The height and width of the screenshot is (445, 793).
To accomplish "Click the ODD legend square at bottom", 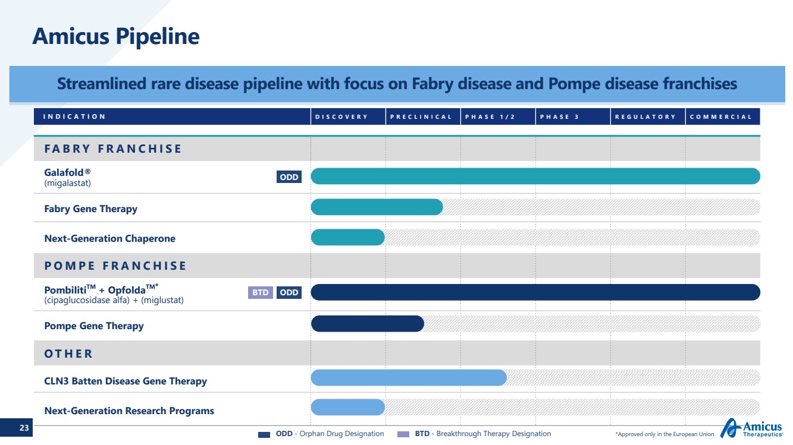I will pos(264,434).
